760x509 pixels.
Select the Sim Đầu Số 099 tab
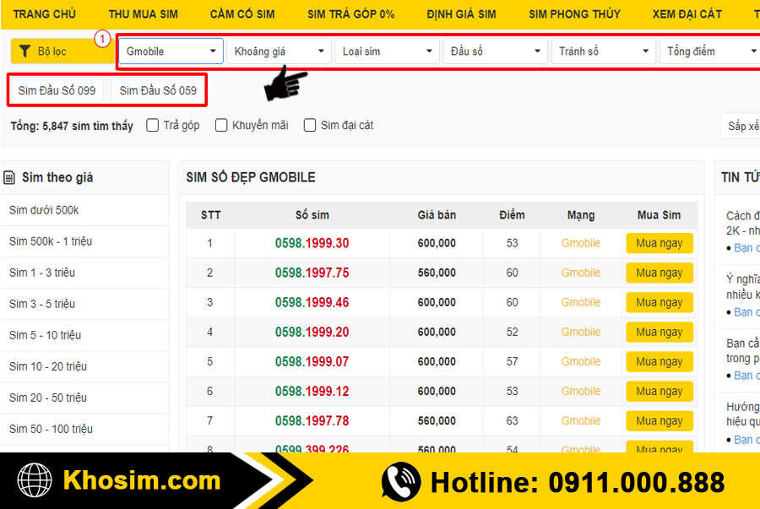coord(57,90)
